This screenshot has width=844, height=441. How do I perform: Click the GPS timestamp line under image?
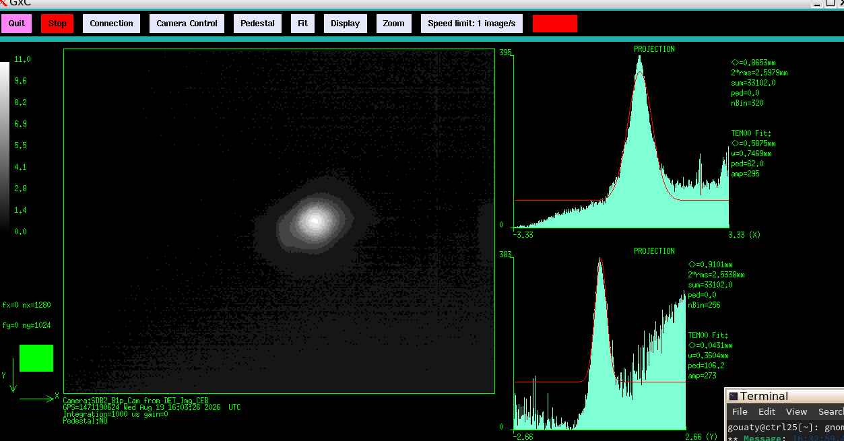(x=152, y=407)
